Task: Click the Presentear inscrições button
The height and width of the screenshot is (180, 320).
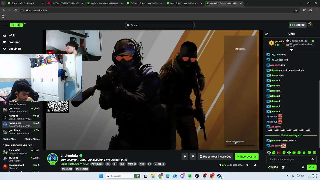Action: [215, 157]
